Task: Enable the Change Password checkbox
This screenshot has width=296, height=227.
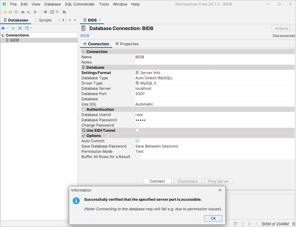Action: [137, 125]
